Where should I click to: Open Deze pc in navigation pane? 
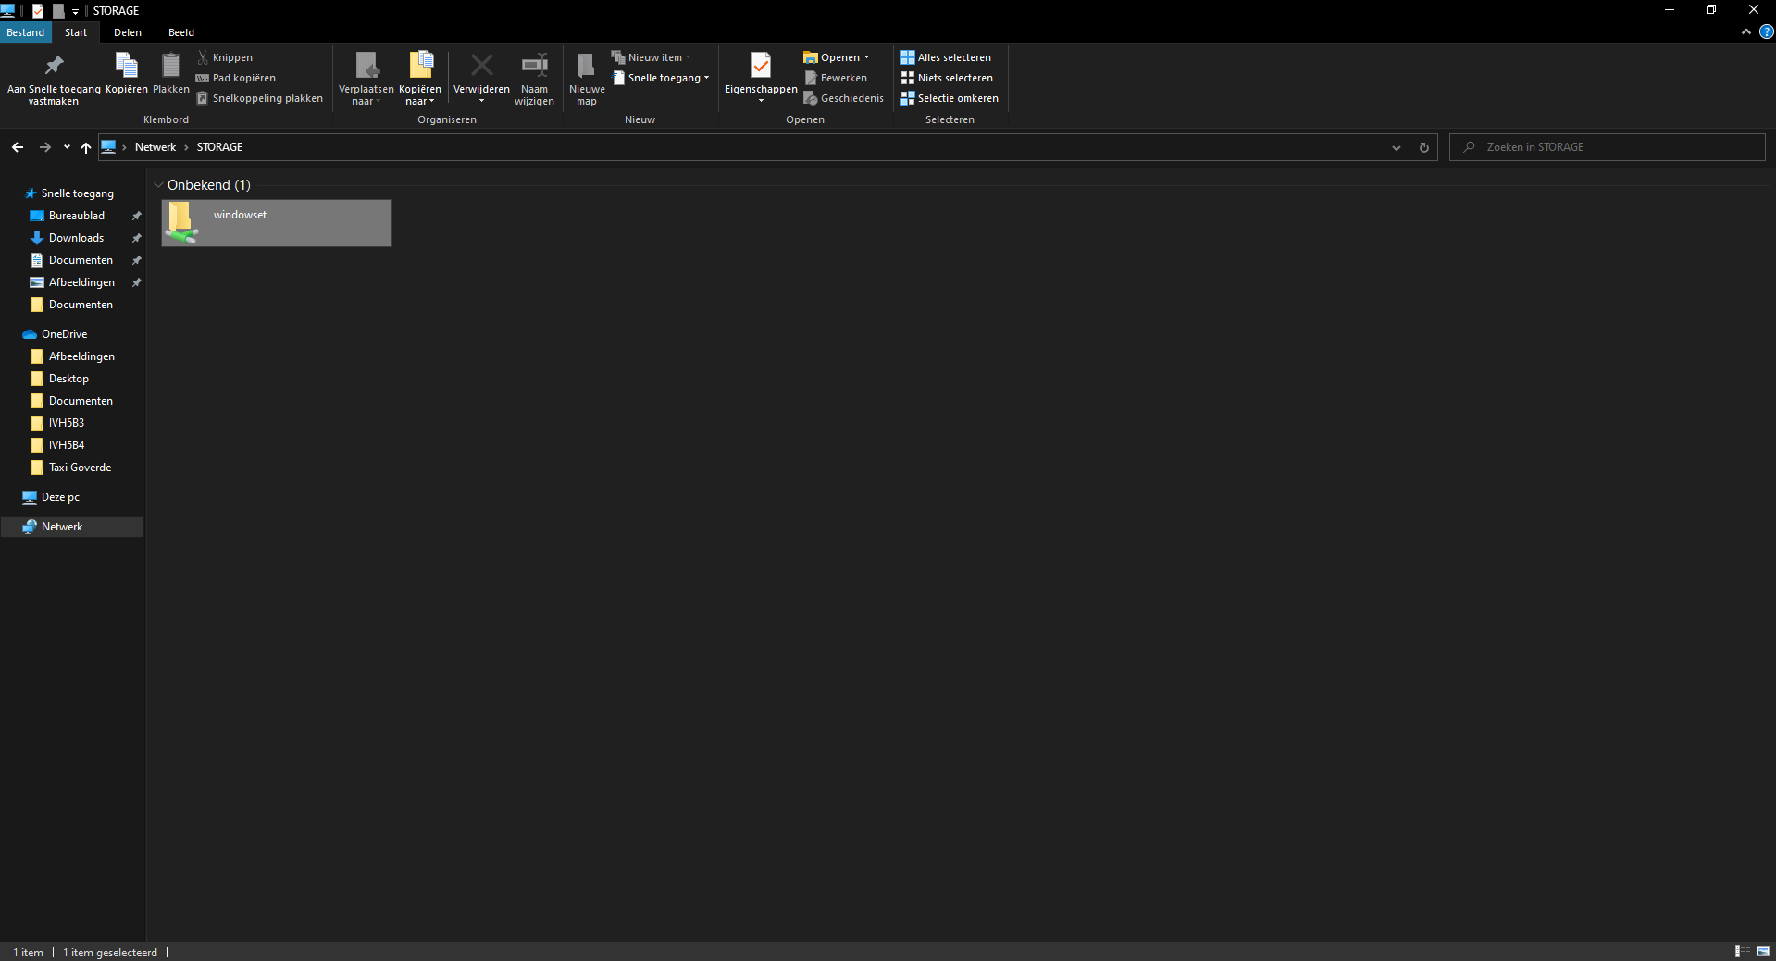click(x=60, y=497)
